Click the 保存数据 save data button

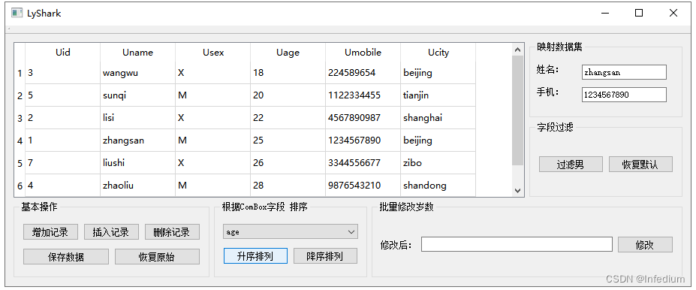pos(65,256)
